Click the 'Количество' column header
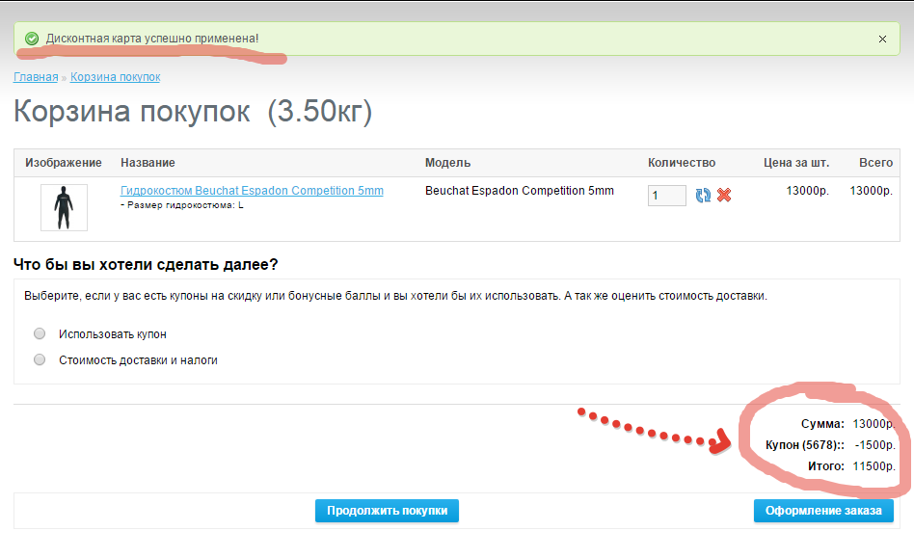Image resolution: width=914 pixels, height=557 pixels. point(682,163)
